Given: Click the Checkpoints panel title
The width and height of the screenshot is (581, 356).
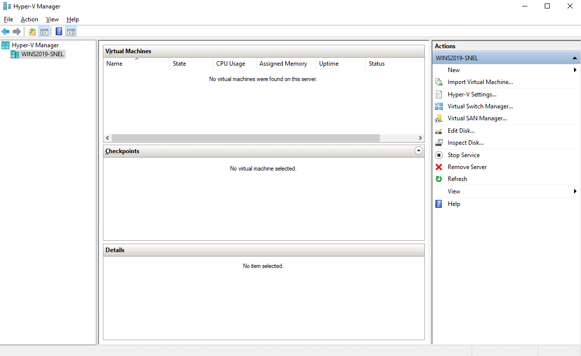Looking at the screenshot, I should pos(122,151).
